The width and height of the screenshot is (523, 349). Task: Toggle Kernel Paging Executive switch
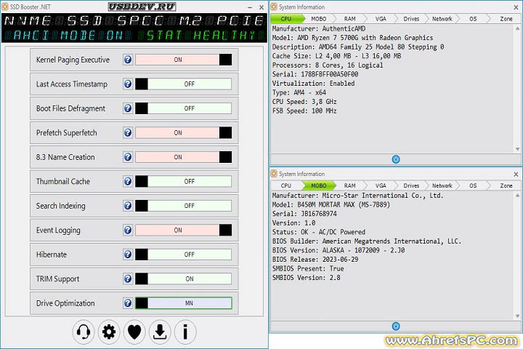click(184, 60)
